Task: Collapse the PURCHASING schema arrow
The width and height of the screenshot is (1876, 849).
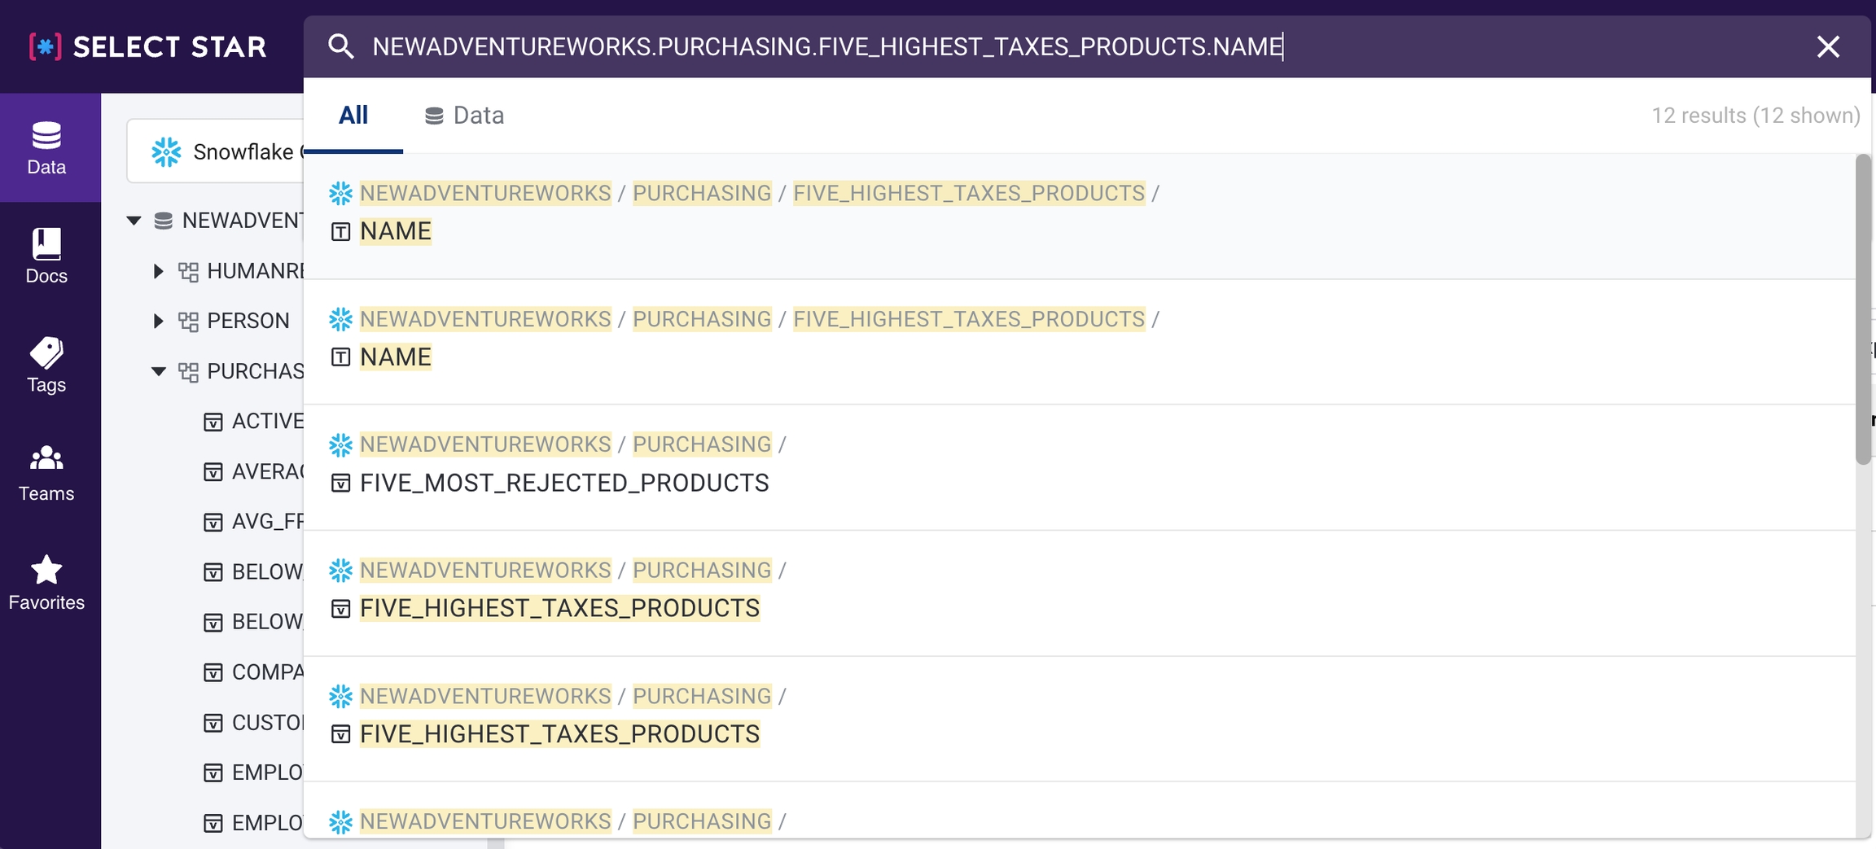Action: (x=159, y=371)
